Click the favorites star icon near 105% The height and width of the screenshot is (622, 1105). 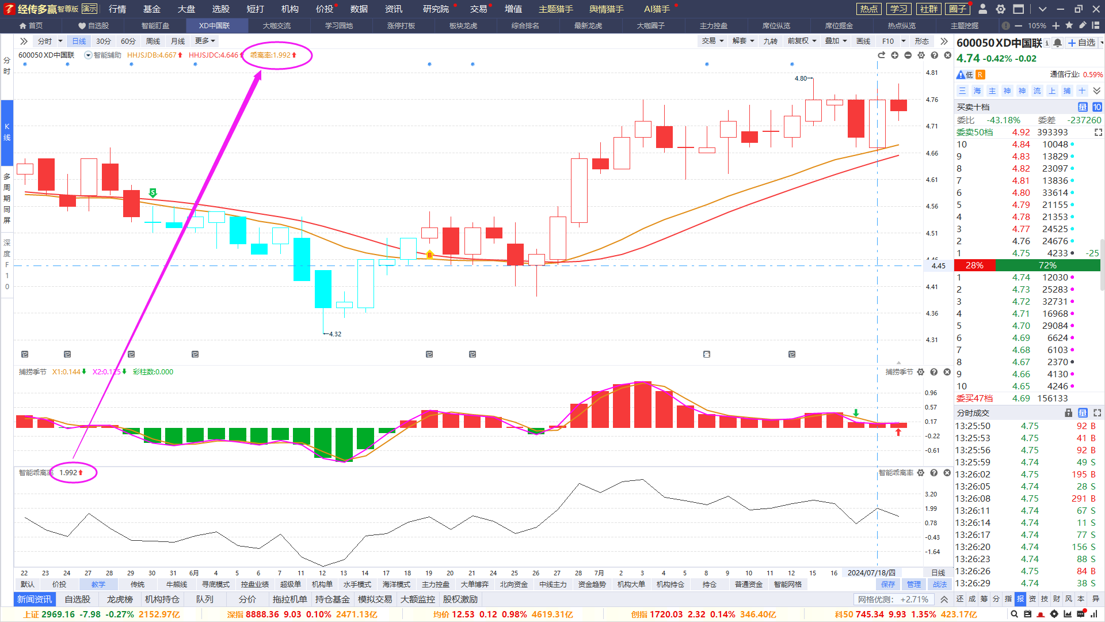tap(1069, 25)
